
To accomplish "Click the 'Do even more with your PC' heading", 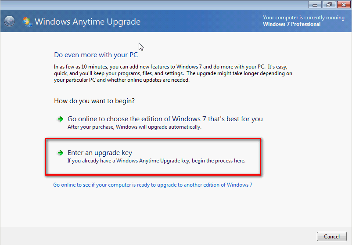I will point(96,55).
